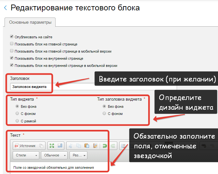This screenshot has width=218, height=174.
Task: Switch to the 'Основные параметры' tab
Action: [30, 22]
